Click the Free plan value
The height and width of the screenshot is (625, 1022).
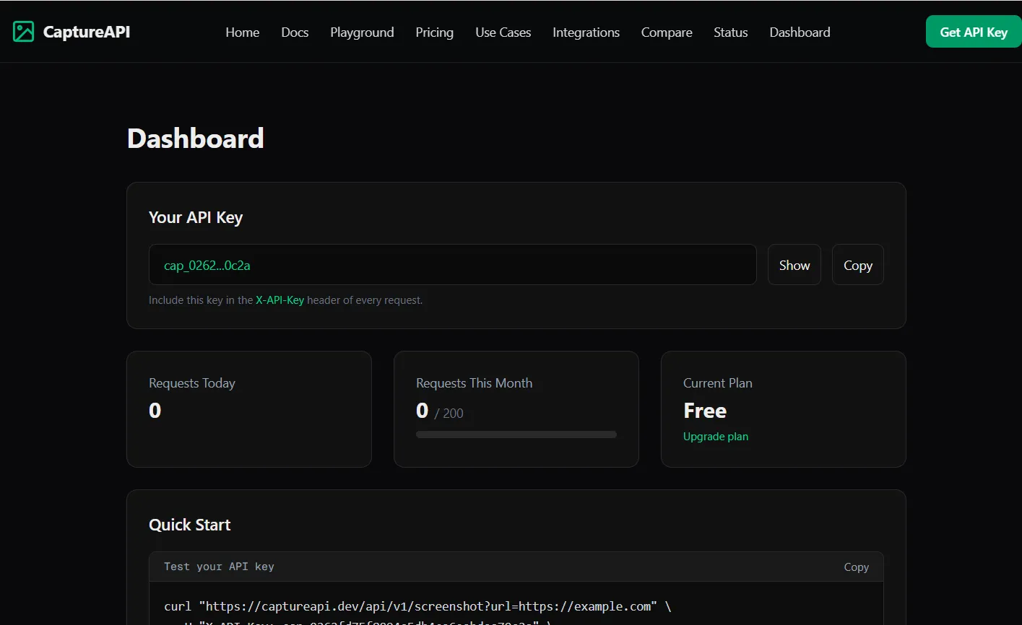click(705, 411)
